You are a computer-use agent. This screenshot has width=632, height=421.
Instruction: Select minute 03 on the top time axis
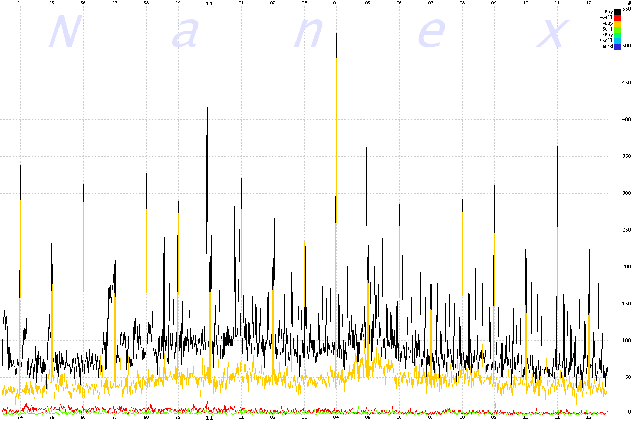coord(304,3)
